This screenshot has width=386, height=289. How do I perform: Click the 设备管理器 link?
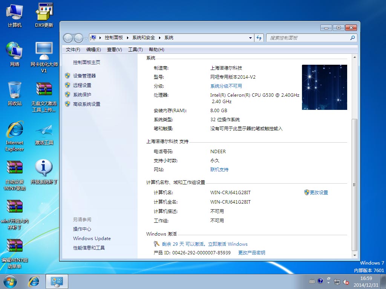tap(84, 76)
